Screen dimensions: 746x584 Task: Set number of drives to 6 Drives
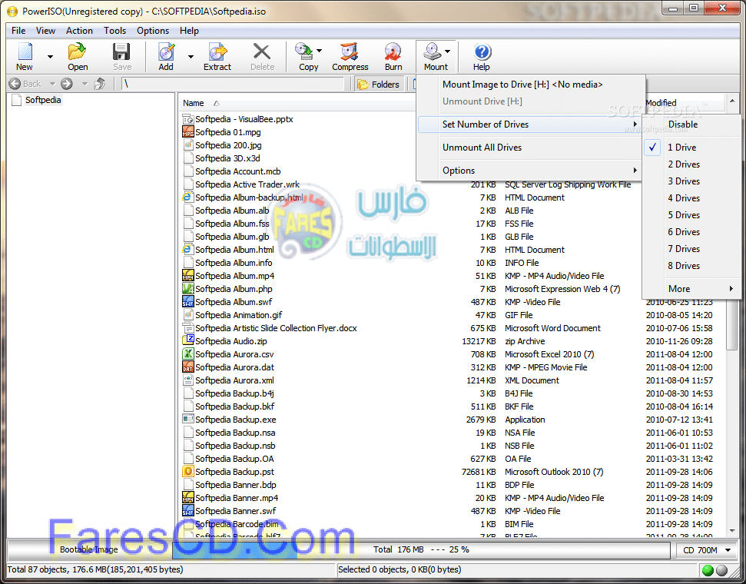coord(691,232)
